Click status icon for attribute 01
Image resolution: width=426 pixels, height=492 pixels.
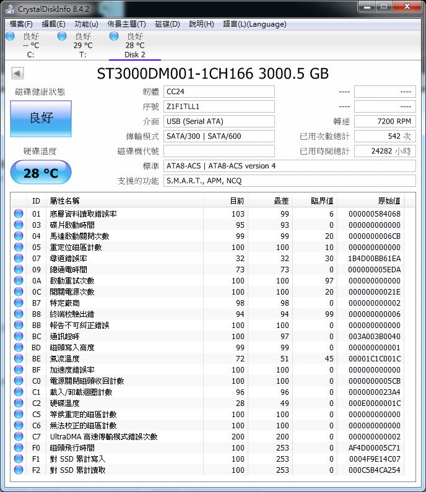click(x=19, y=214)
